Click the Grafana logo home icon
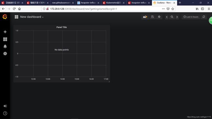The width and height of the screenshot is (212, 119). click(5, 17)
